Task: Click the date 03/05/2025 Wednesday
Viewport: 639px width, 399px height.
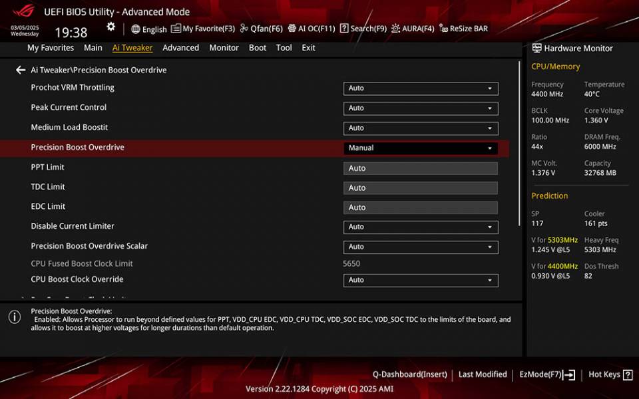Action: click(x=25, y=31)
